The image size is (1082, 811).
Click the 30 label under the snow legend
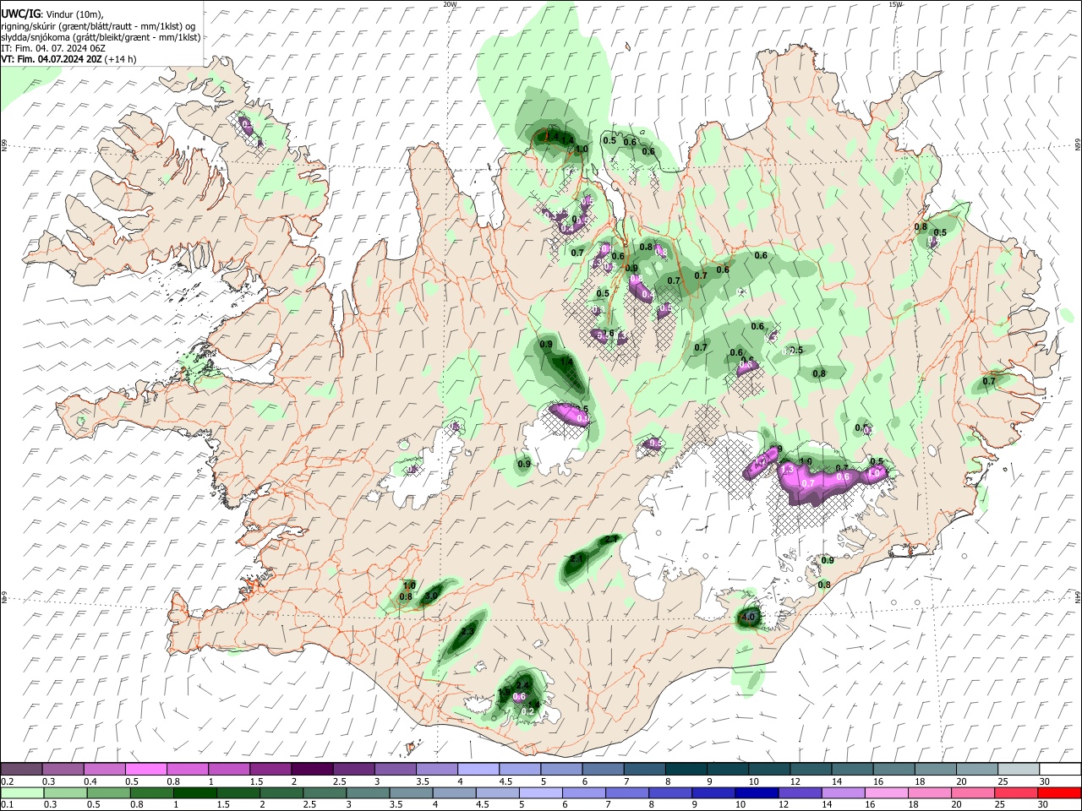1046,781
